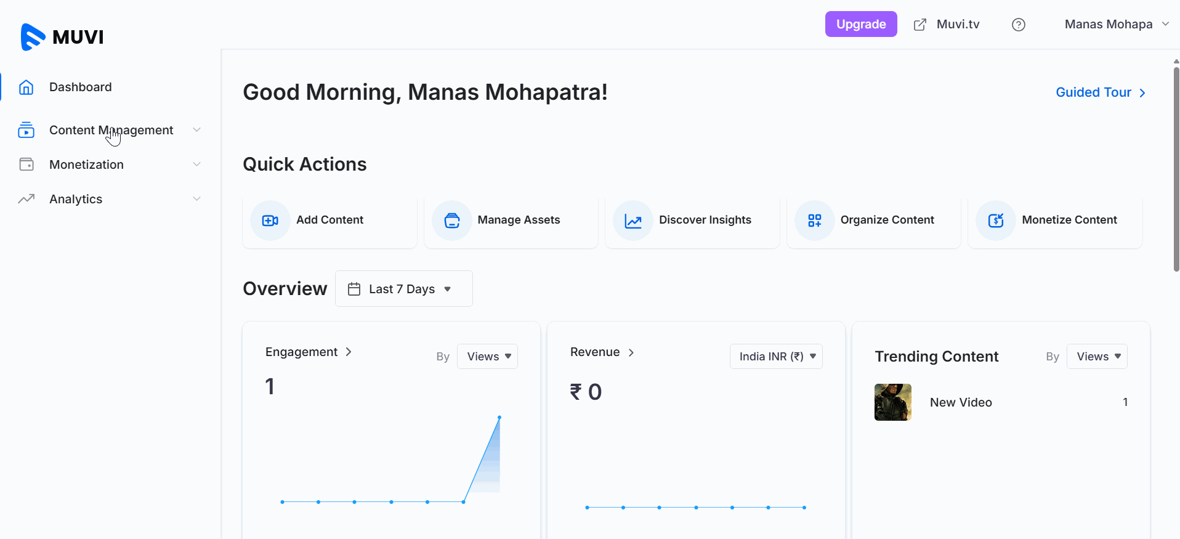
Task: Open the Engagement Views dropdown
Action: [x=487, y=357]
